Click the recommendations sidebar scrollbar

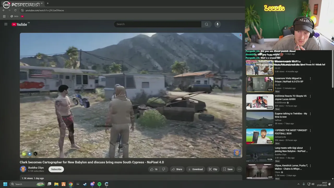[332, 69]
